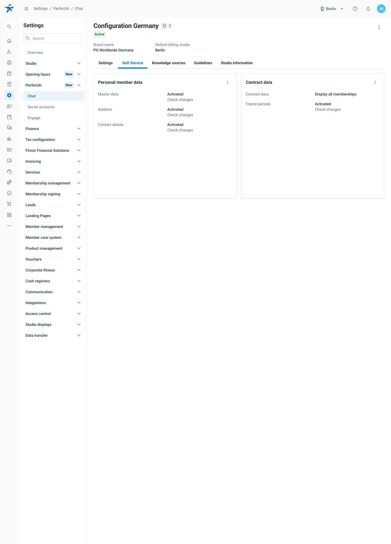Open the JS user avatar menu
This screenshot has width=391, height=544.
[381, 9]
